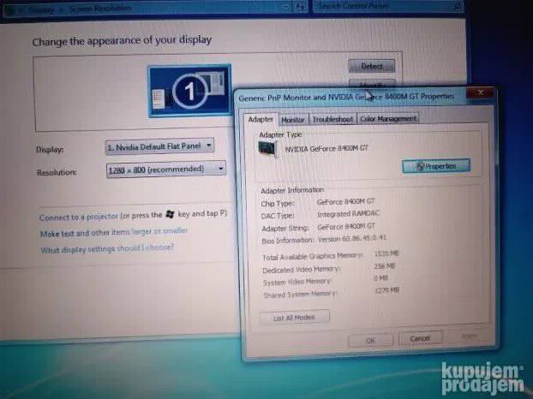Click the Search Control Panel field

tap(387, 6)
